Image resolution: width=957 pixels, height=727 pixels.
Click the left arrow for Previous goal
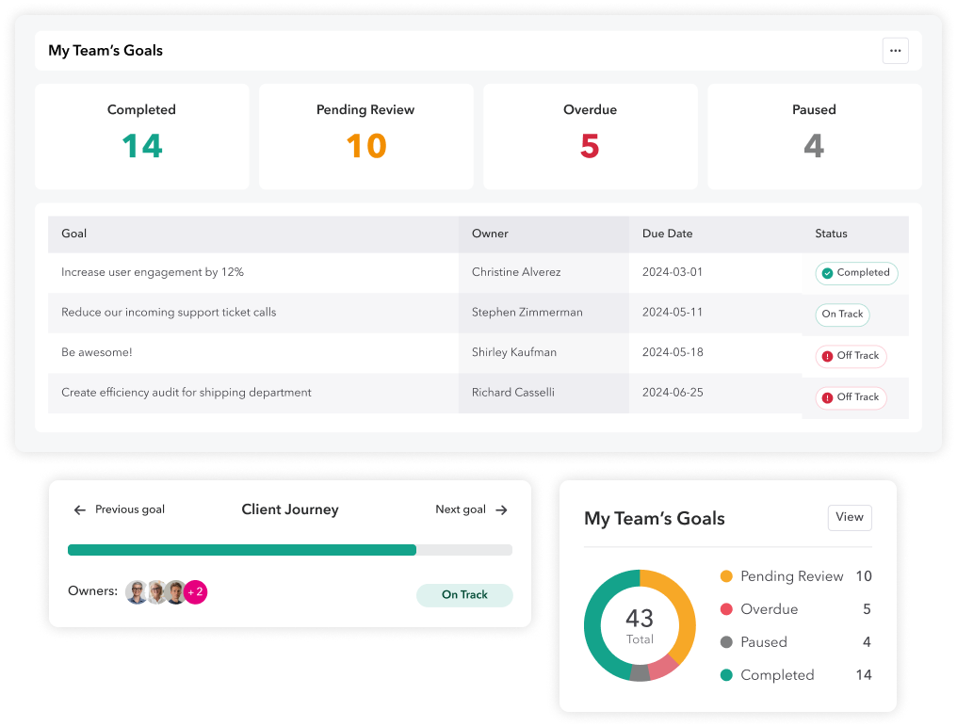(80, 510)
